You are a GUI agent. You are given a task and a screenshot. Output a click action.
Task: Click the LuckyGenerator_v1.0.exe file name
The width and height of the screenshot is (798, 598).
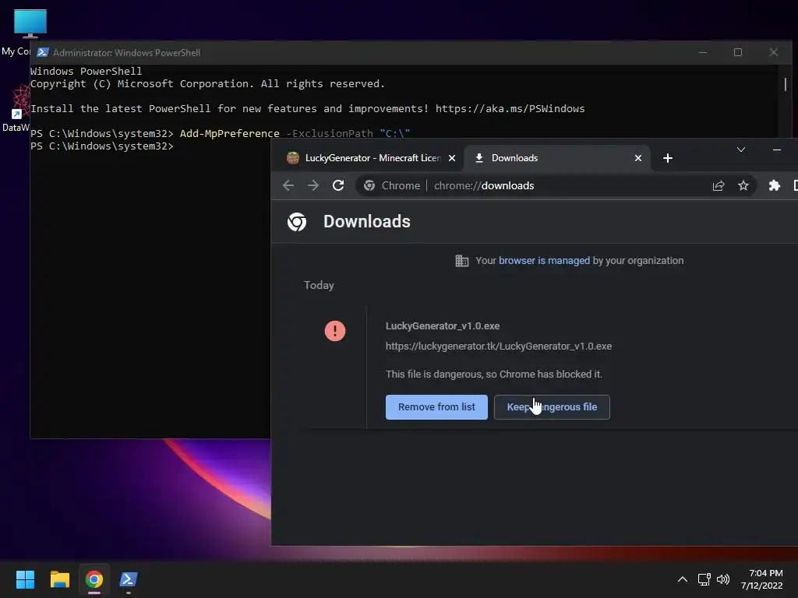443,326
